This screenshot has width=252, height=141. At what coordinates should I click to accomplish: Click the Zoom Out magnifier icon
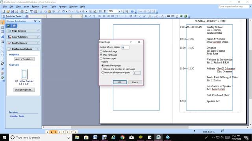(x=122, y=11)
